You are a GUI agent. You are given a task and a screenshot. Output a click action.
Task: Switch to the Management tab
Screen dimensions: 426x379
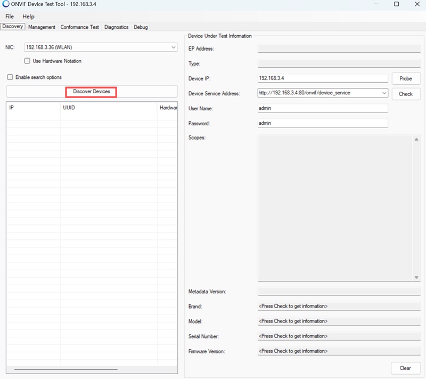(x=42, y=27)
